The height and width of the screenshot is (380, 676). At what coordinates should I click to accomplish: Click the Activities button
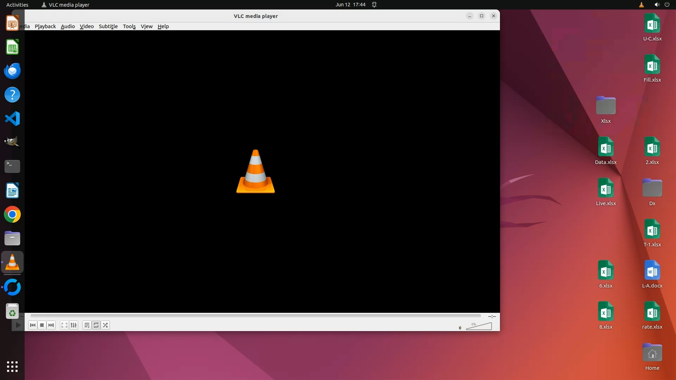point(17,5)
